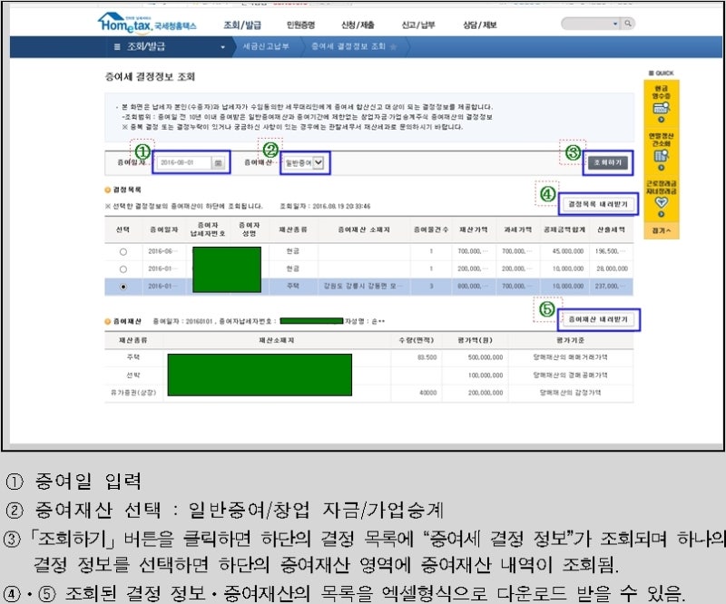Click the 재산가액 column header
The width and height of the screenshot is (726, 604).
tap(473, 229)
